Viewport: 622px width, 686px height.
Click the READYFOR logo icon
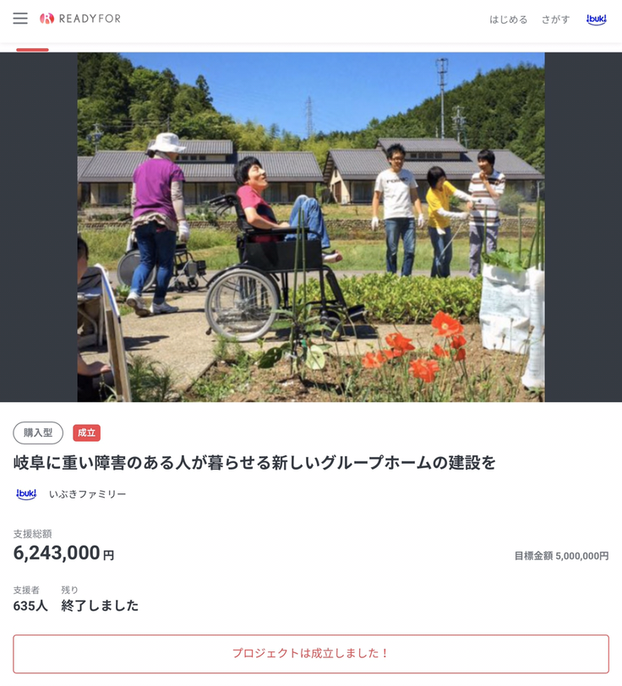[x=46, y=19]
